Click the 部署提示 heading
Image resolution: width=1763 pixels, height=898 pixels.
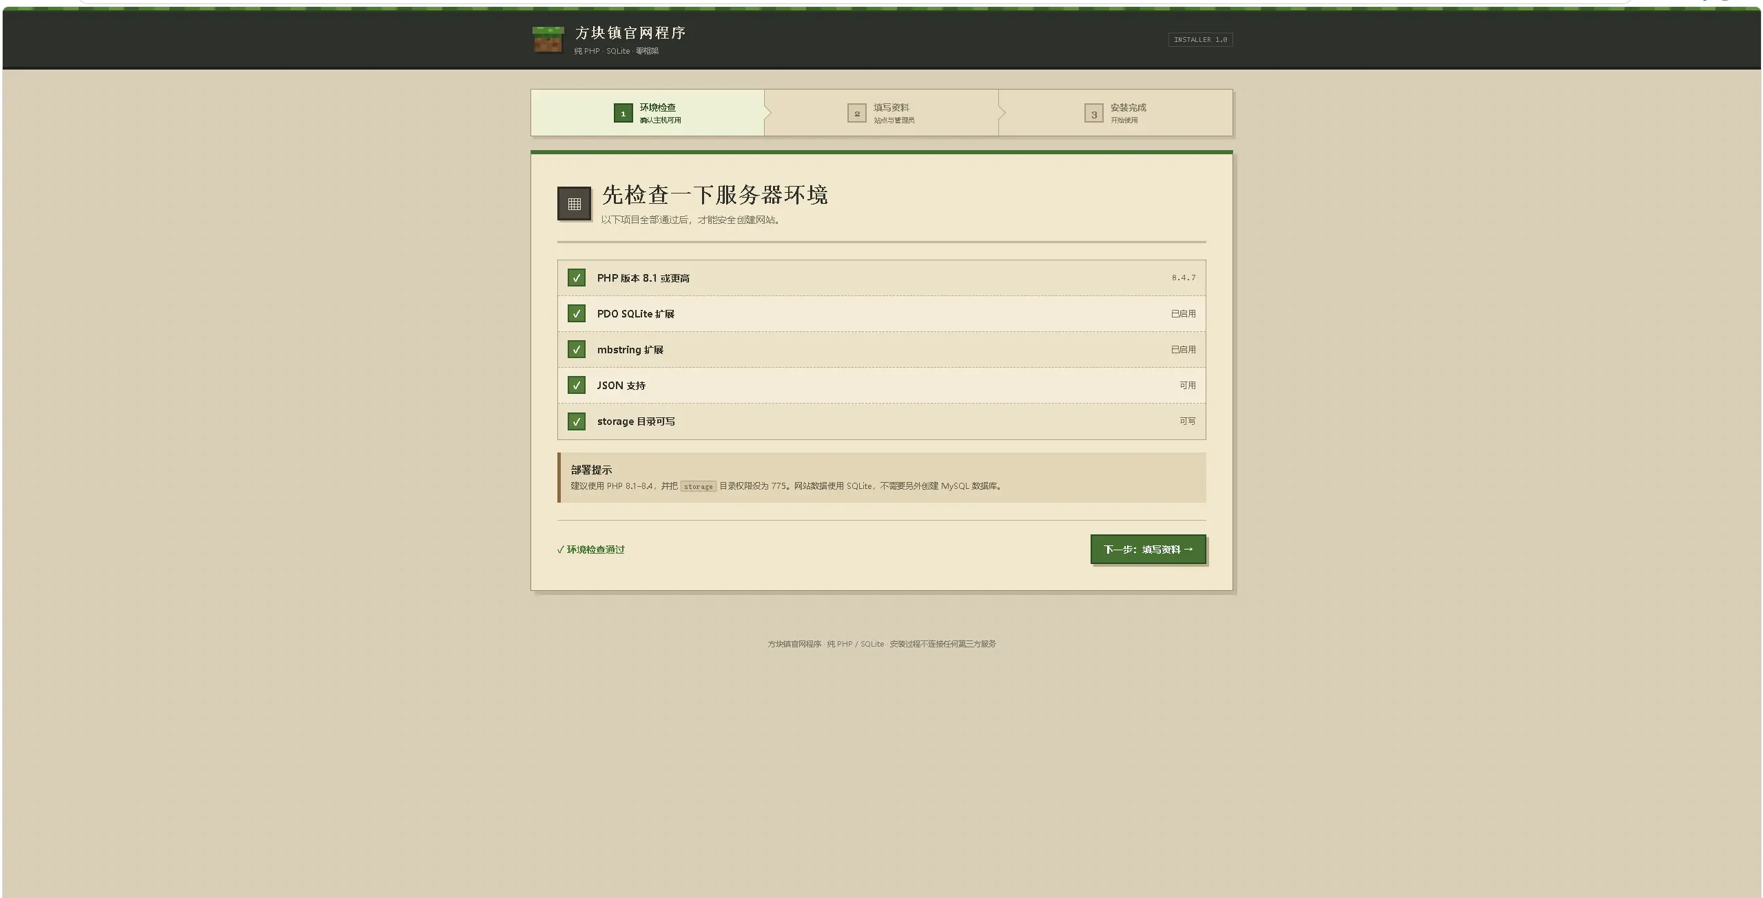591,470
